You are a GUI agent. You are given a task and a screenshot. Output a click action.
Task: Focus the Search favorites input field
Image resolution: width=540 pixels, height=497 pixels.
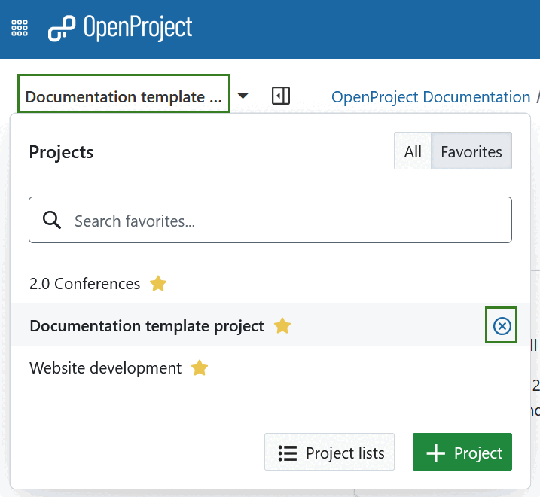click(286, 221)
